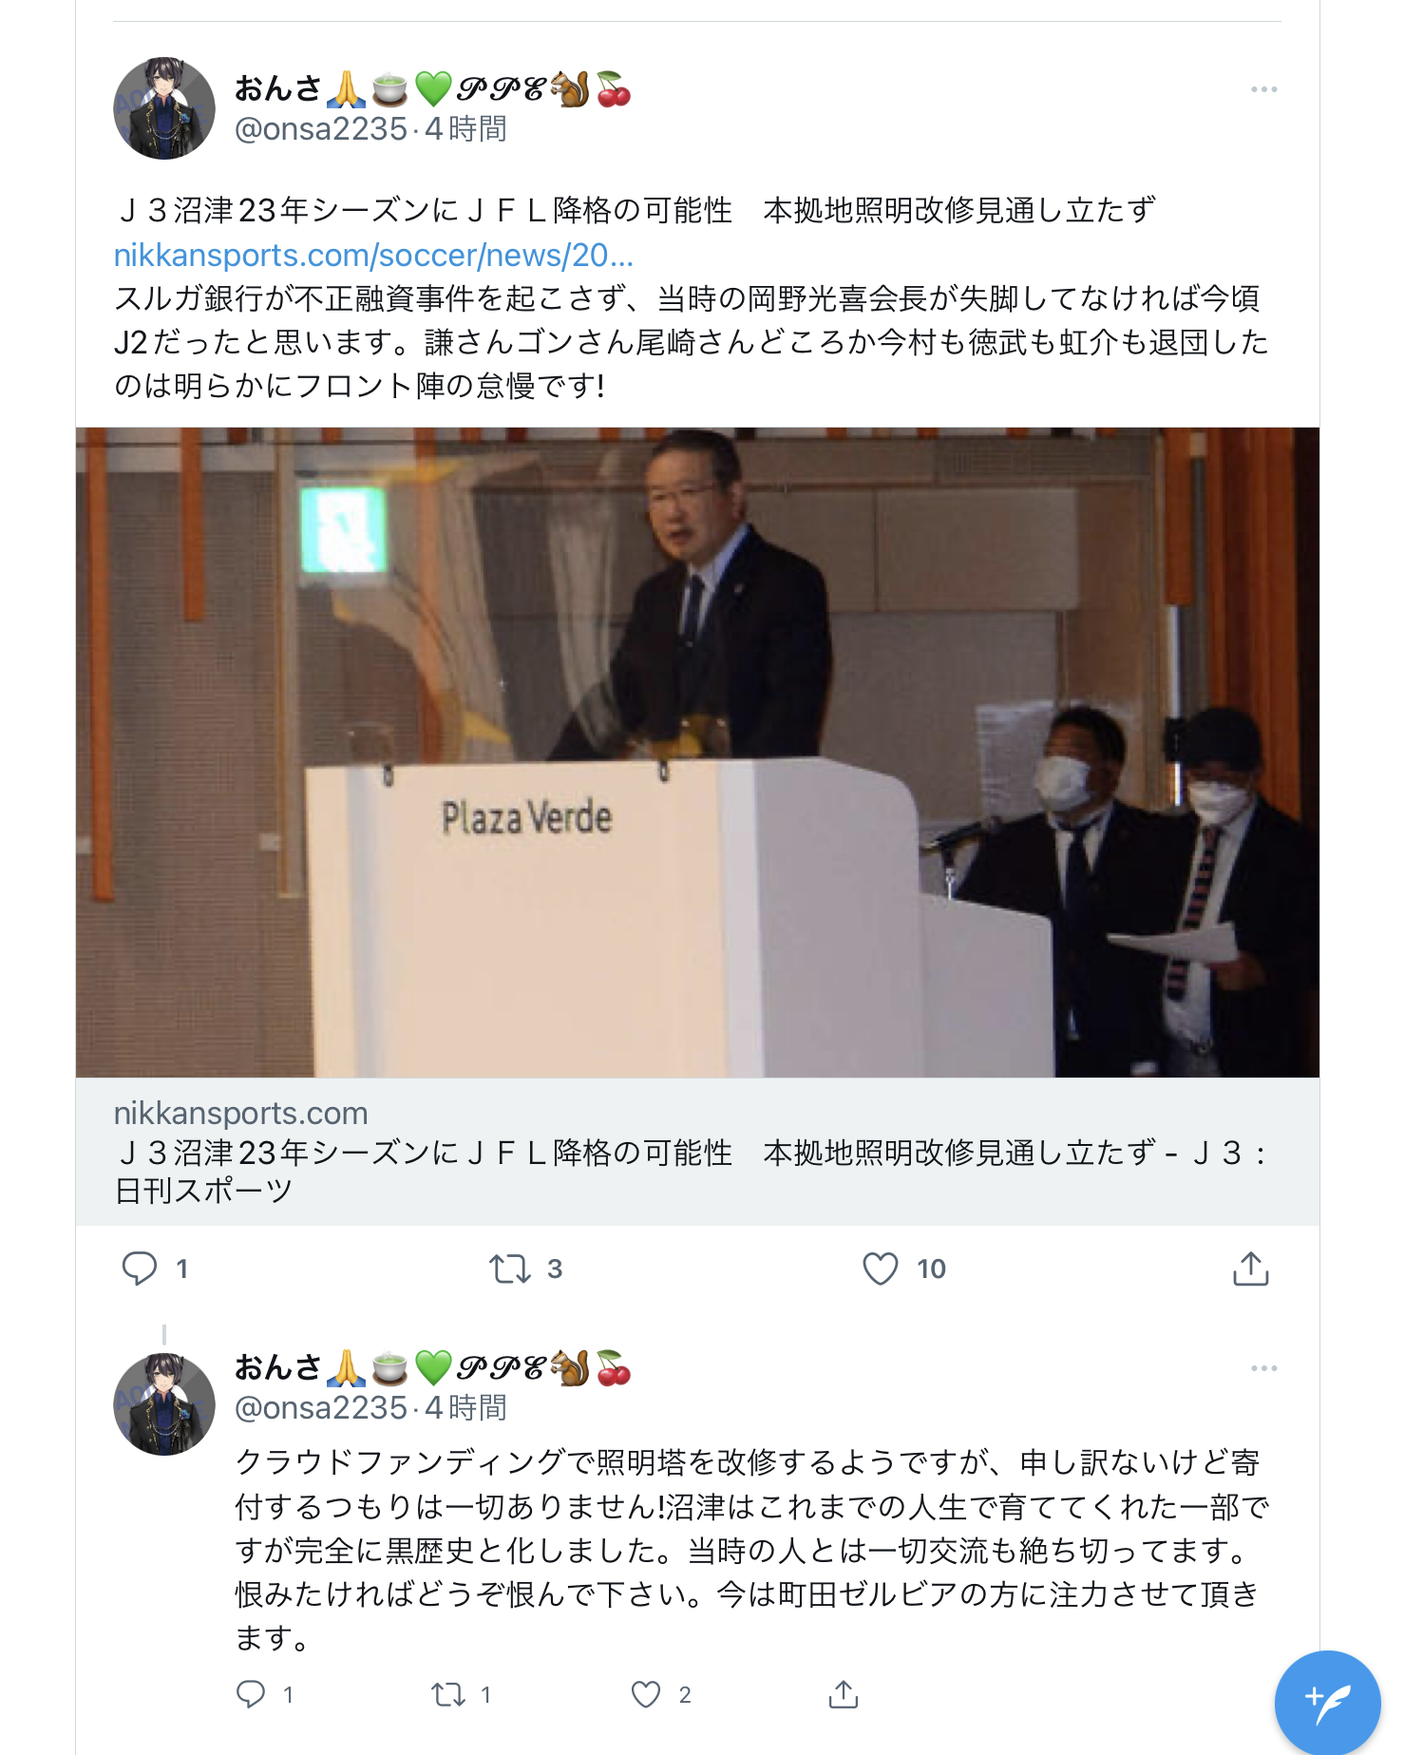Open the nikkansports.com/soccer/news link
Image resolution: width=1404 pixels, height=1755 pixels.
(x=373, y=255)
